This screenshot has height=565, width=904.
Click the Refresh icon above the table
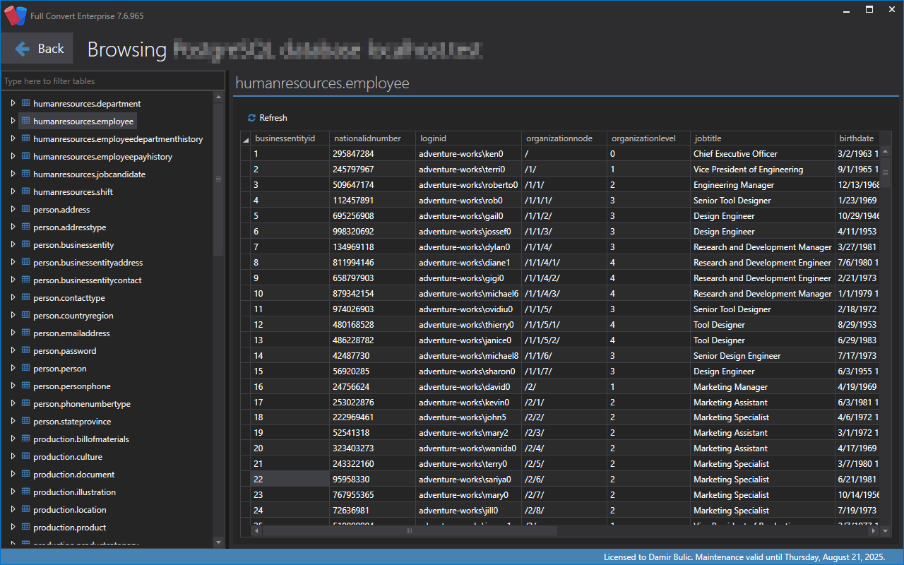coord(251,118)
